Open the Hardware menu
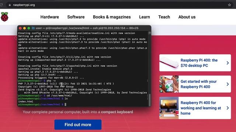 (x=50, y=17)
